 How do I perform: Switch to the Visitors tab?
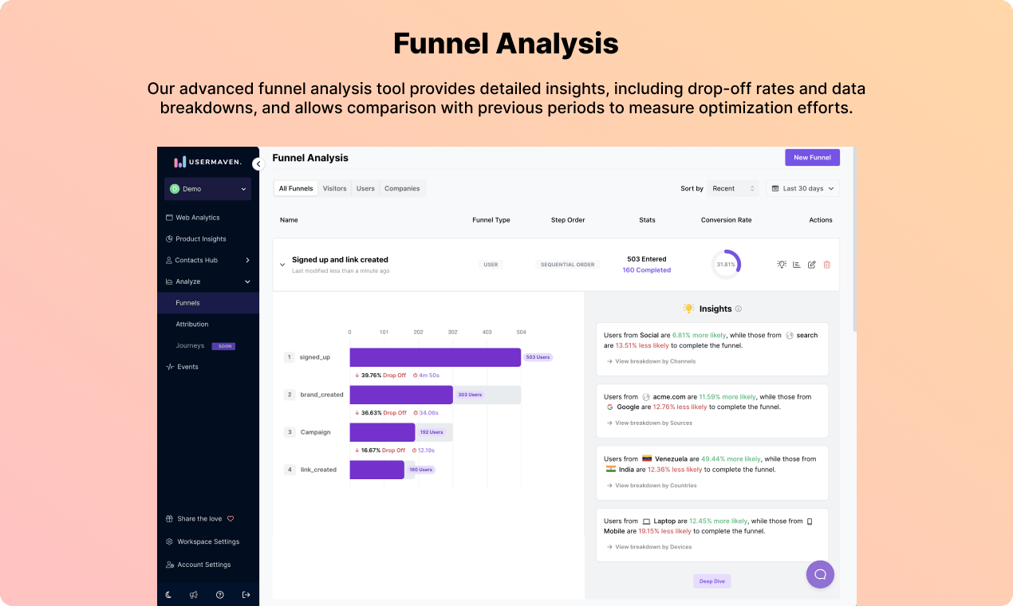point(334,189)
